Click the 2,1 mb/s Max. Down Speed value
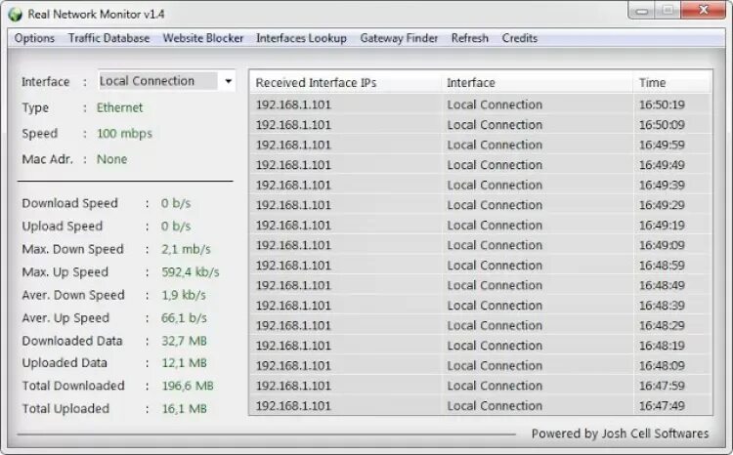This screenshot has height=455, width=733. 186,249
